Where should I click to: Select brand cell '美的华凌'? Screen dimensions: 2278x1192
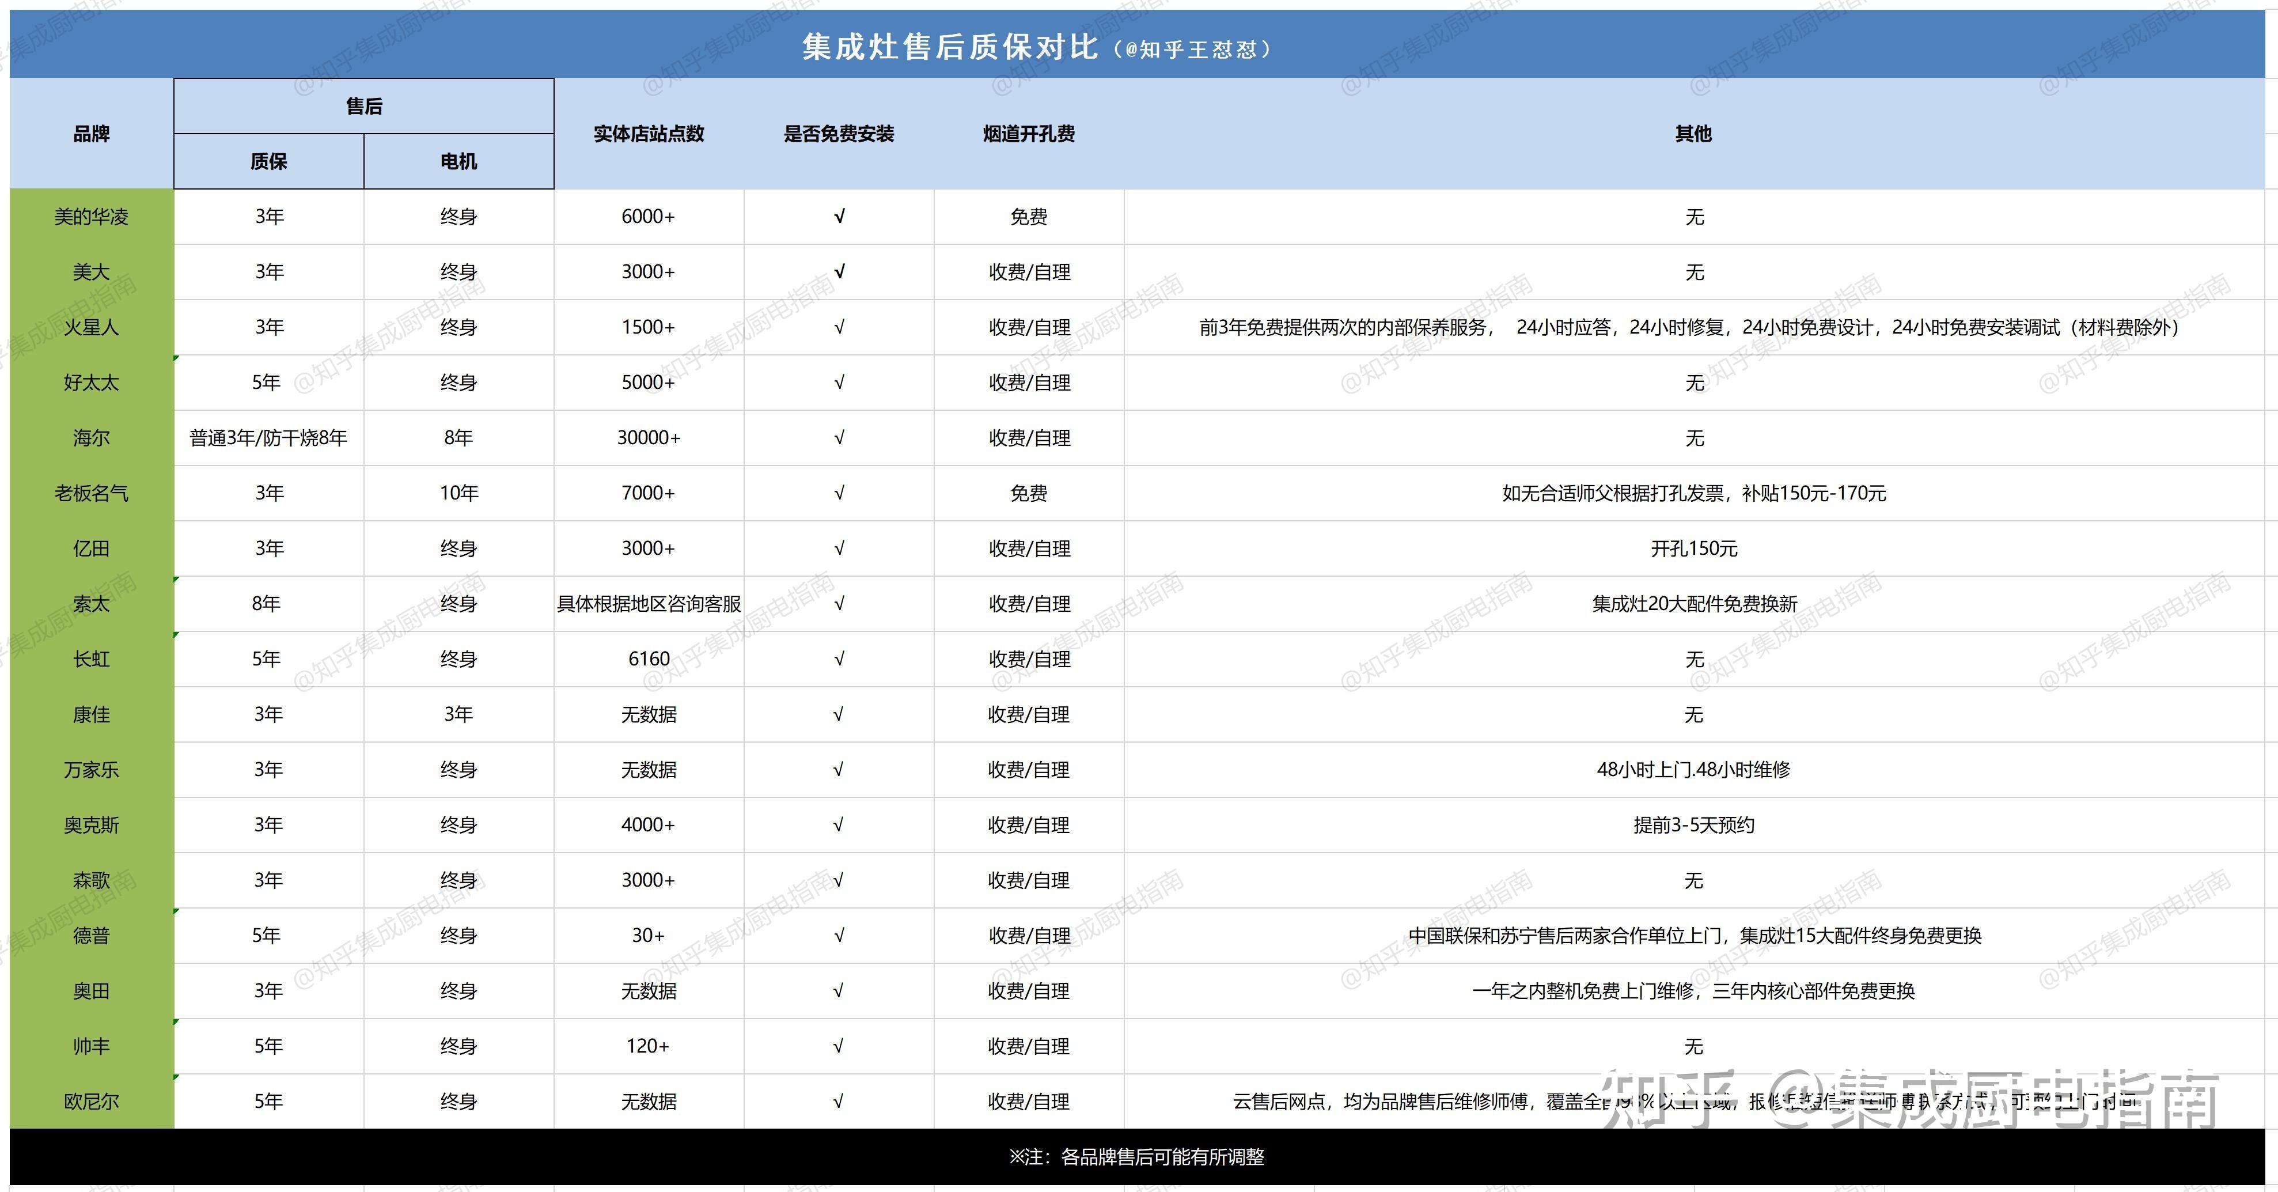click(x=91, y=217)
